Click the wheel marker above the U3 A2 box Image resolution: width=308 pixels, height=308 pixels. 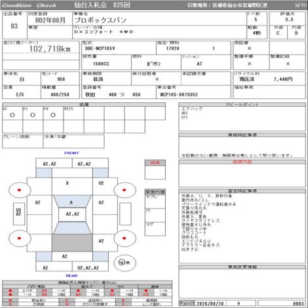(20, 190)
